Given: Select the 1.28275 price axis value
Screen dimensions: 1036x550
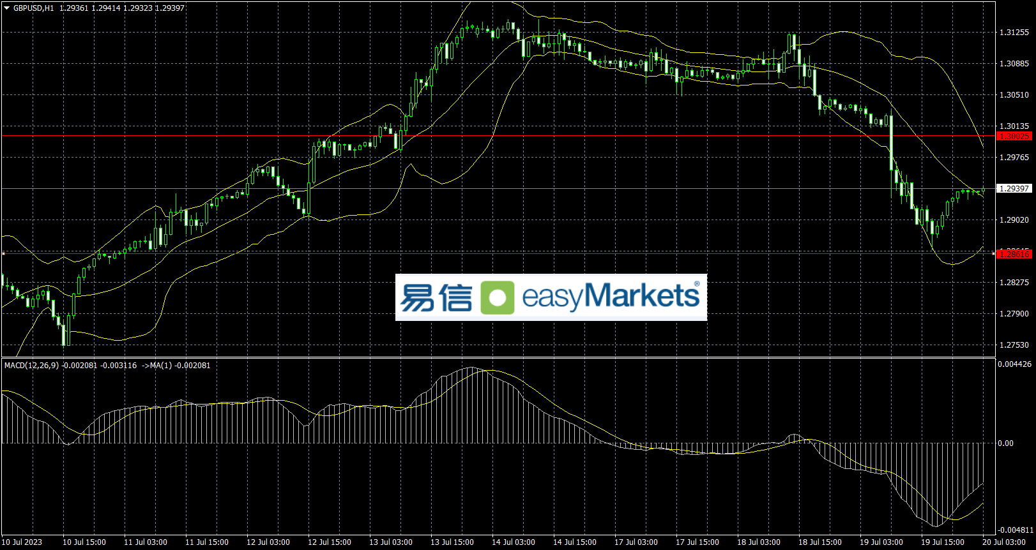Looking at the screenshot, I should click(x=1014, y=283).
